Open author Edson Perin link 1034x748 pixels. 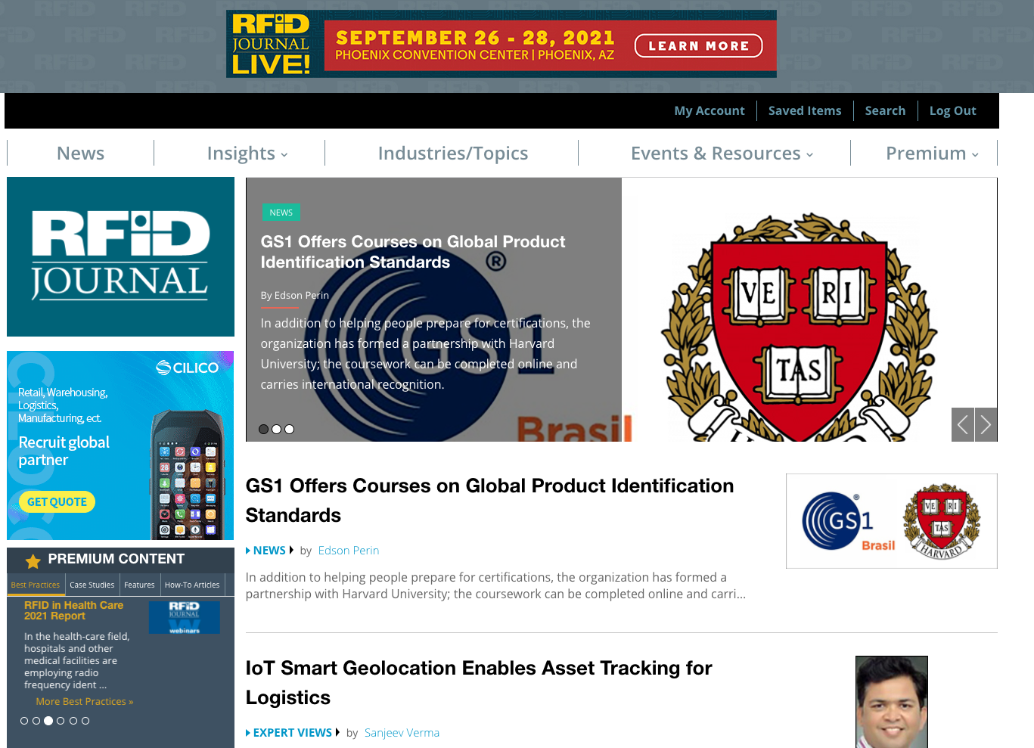[x=349, y=551]
